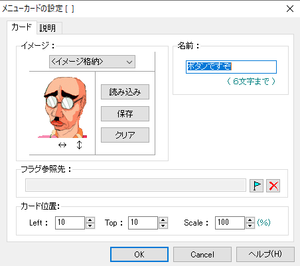Decrease the Scale percentage
The width and height of the screenshot is (300, 266).
250,226
